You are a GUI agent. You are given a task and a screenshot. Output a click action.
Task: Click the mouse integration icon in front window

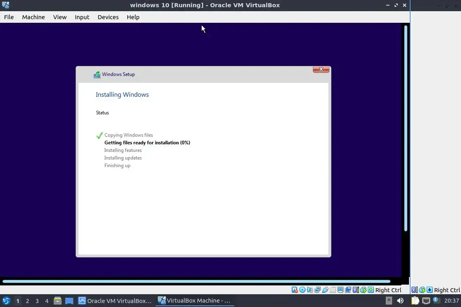click(x=363, y=290)
